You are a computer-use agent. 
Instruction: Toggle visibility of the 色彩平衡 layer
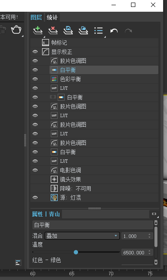35,79
